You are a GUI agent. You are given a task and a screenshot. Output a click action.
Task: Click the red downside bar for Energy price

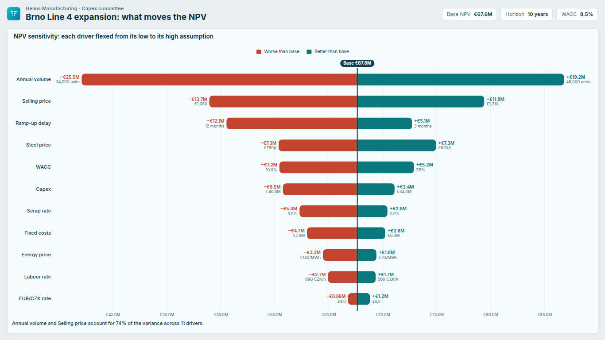(x=340, y=255)
